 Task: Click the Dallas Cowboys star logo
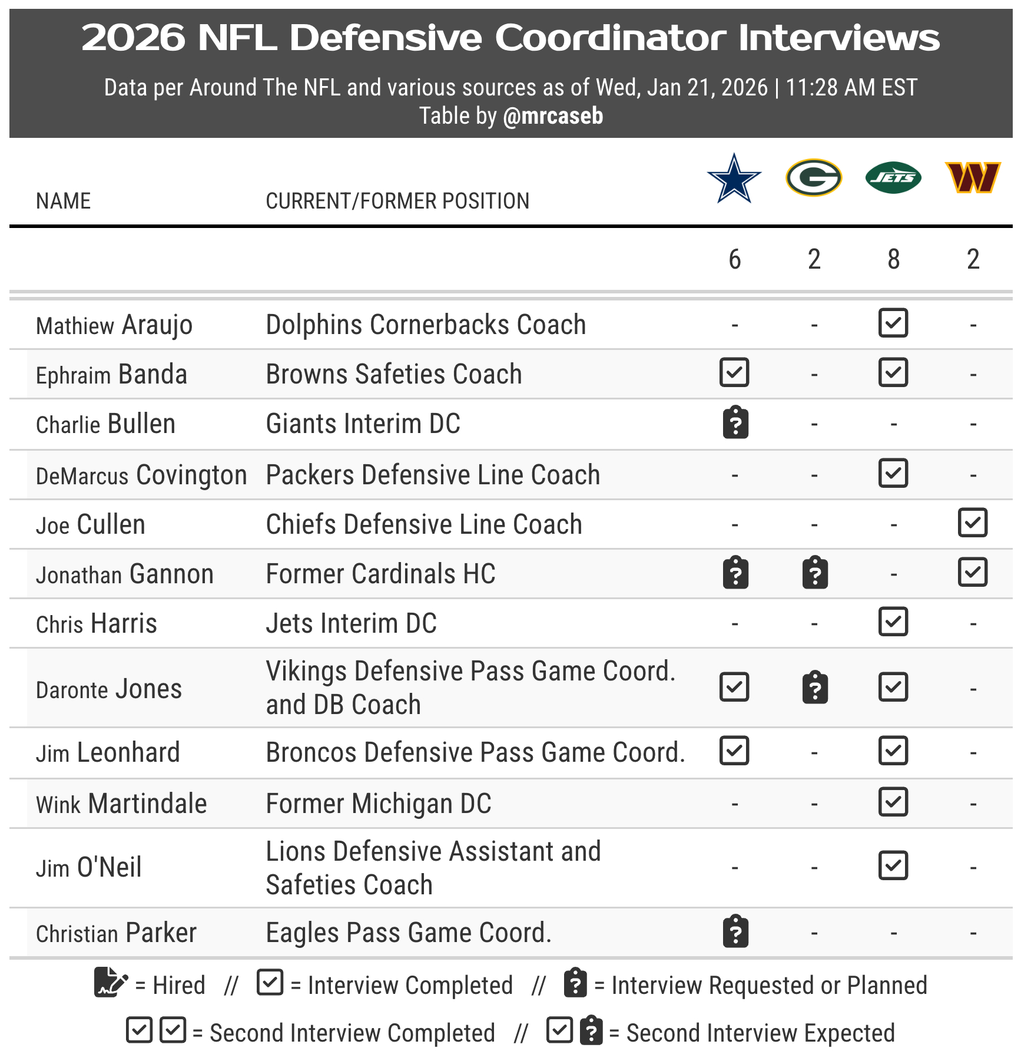(734, 179)
